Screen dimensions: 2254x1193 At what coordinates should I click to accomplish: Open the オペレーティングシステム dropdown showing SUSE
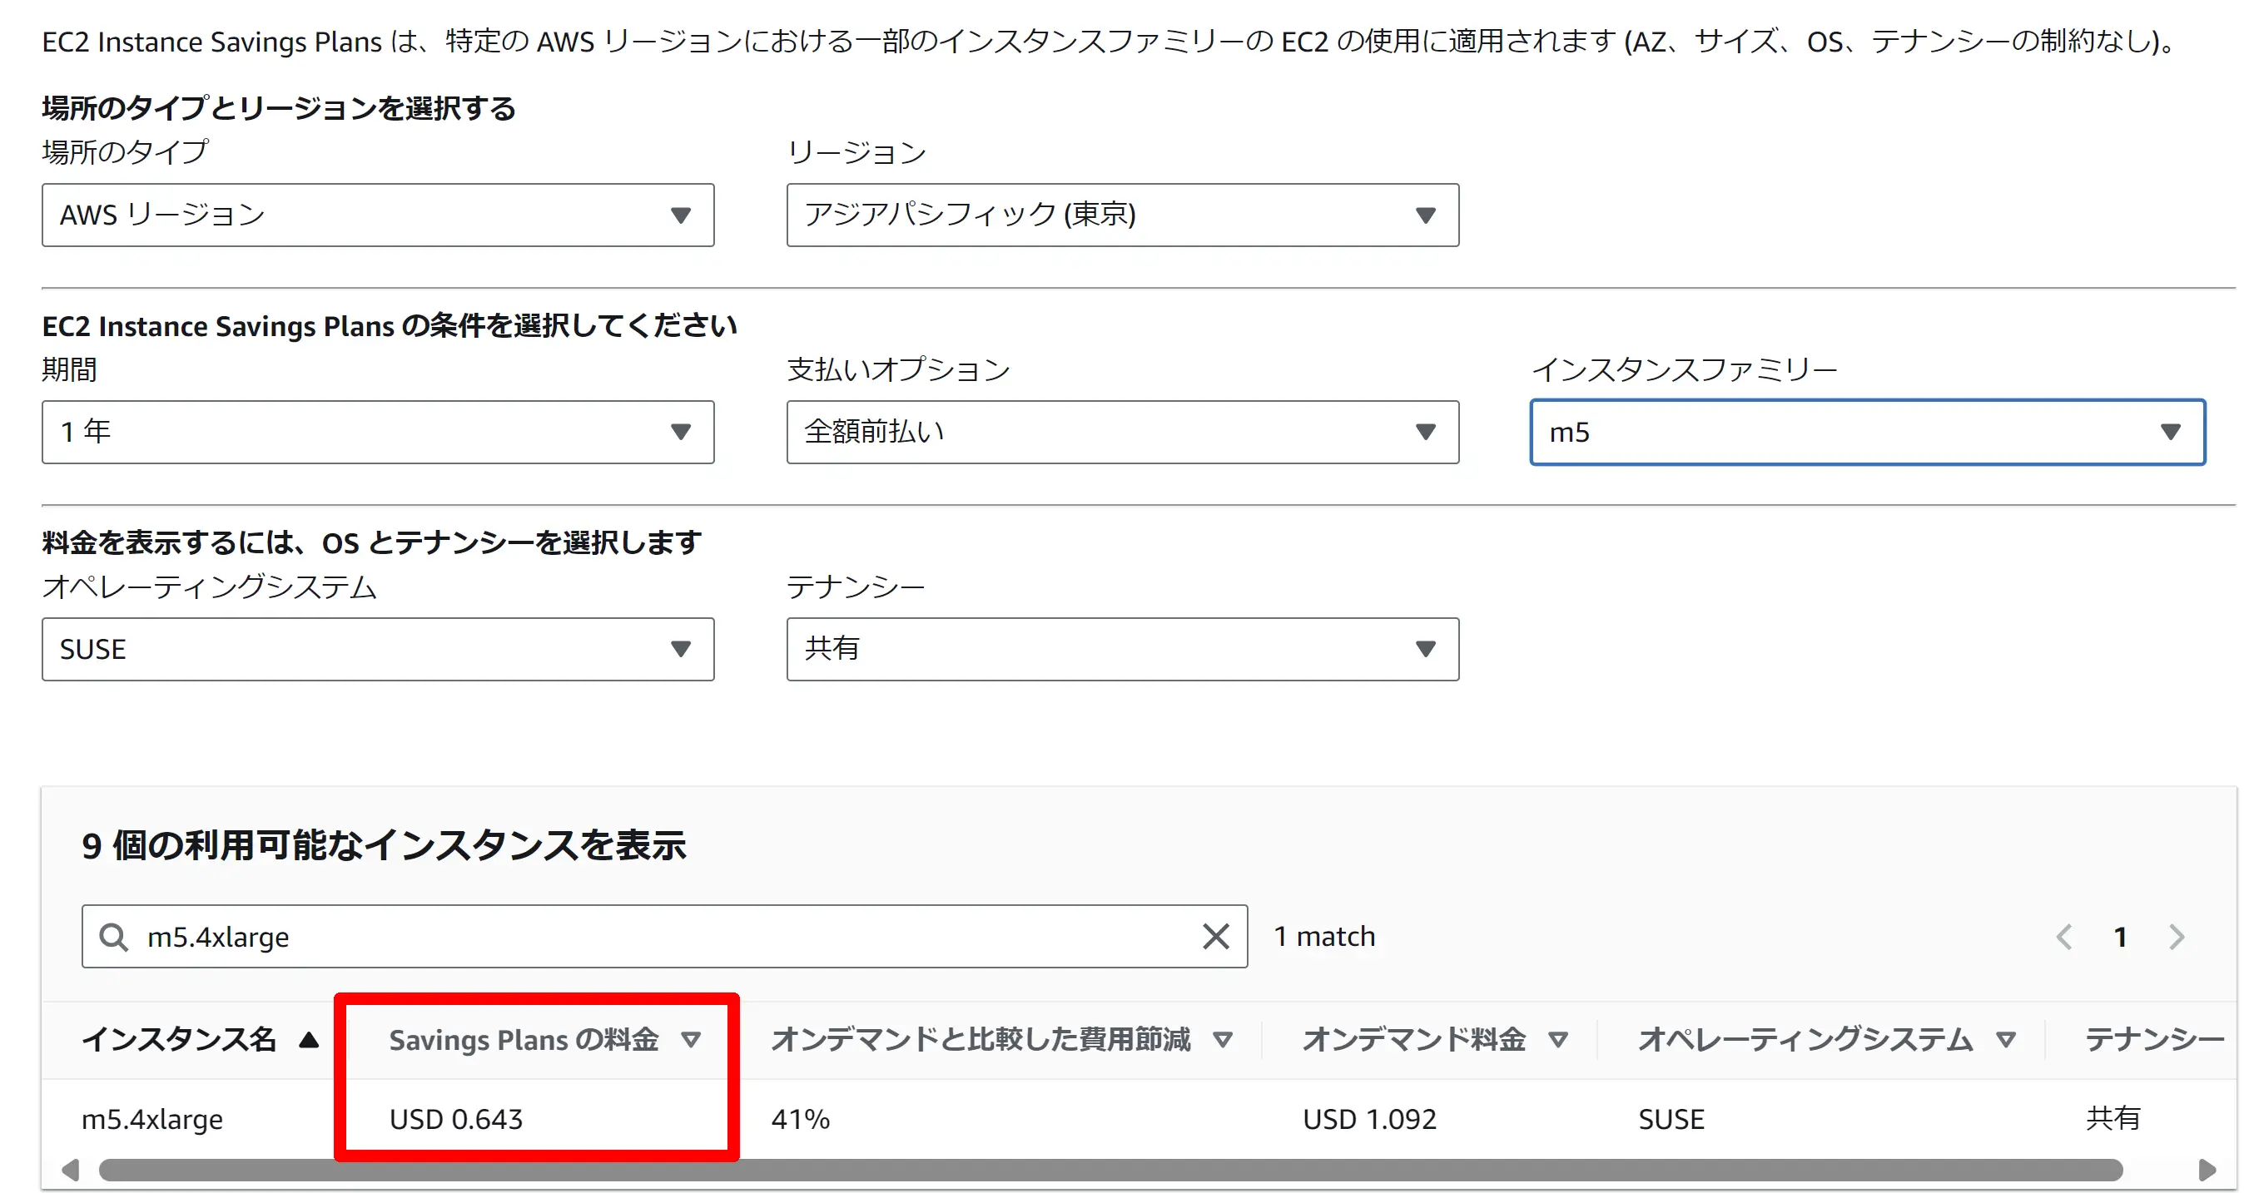coord(378,649)
